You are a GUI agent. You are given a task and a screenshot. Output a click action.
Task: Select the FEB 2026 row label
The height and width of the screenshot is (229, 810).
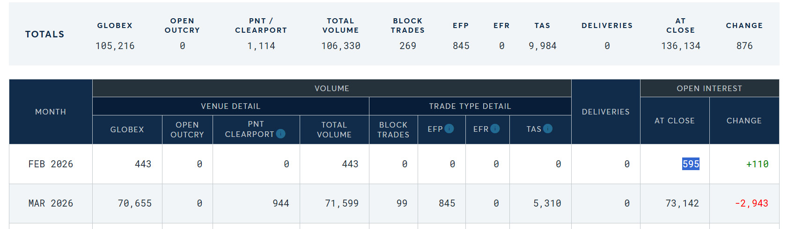point(51,164)
